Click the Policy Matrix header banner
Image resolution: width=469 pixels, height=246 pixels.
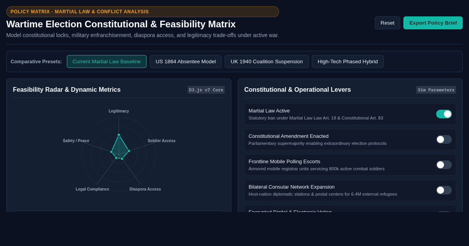click(143, 12)
